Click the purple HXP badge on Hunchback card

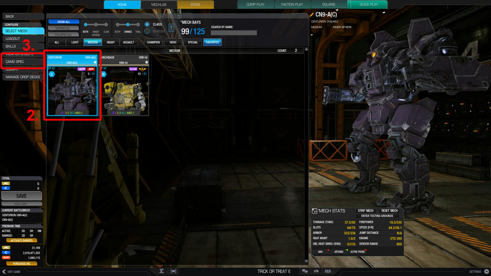pos(133,69)
